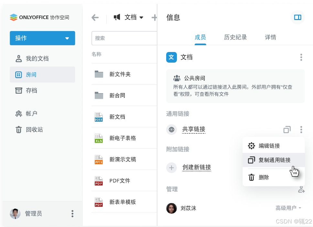Click the XLS icon of 新电子表格
The image size is (313, 227).
point(99,138)
